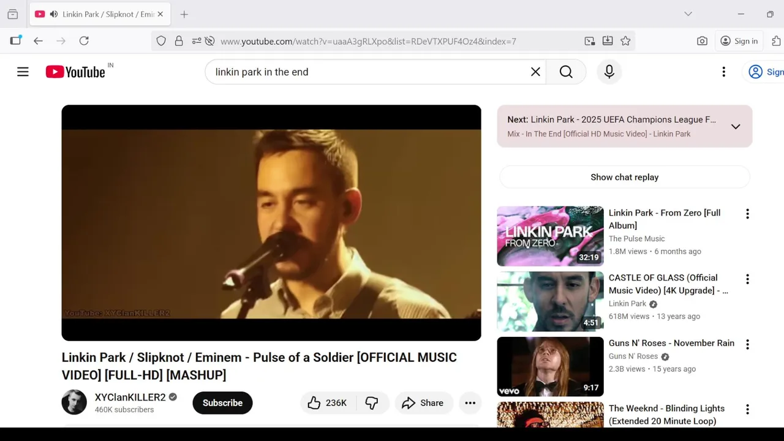Screen dimensions: 784x441
Task: Dislike the video with thumbs down
Action: (x=372, y=402)
